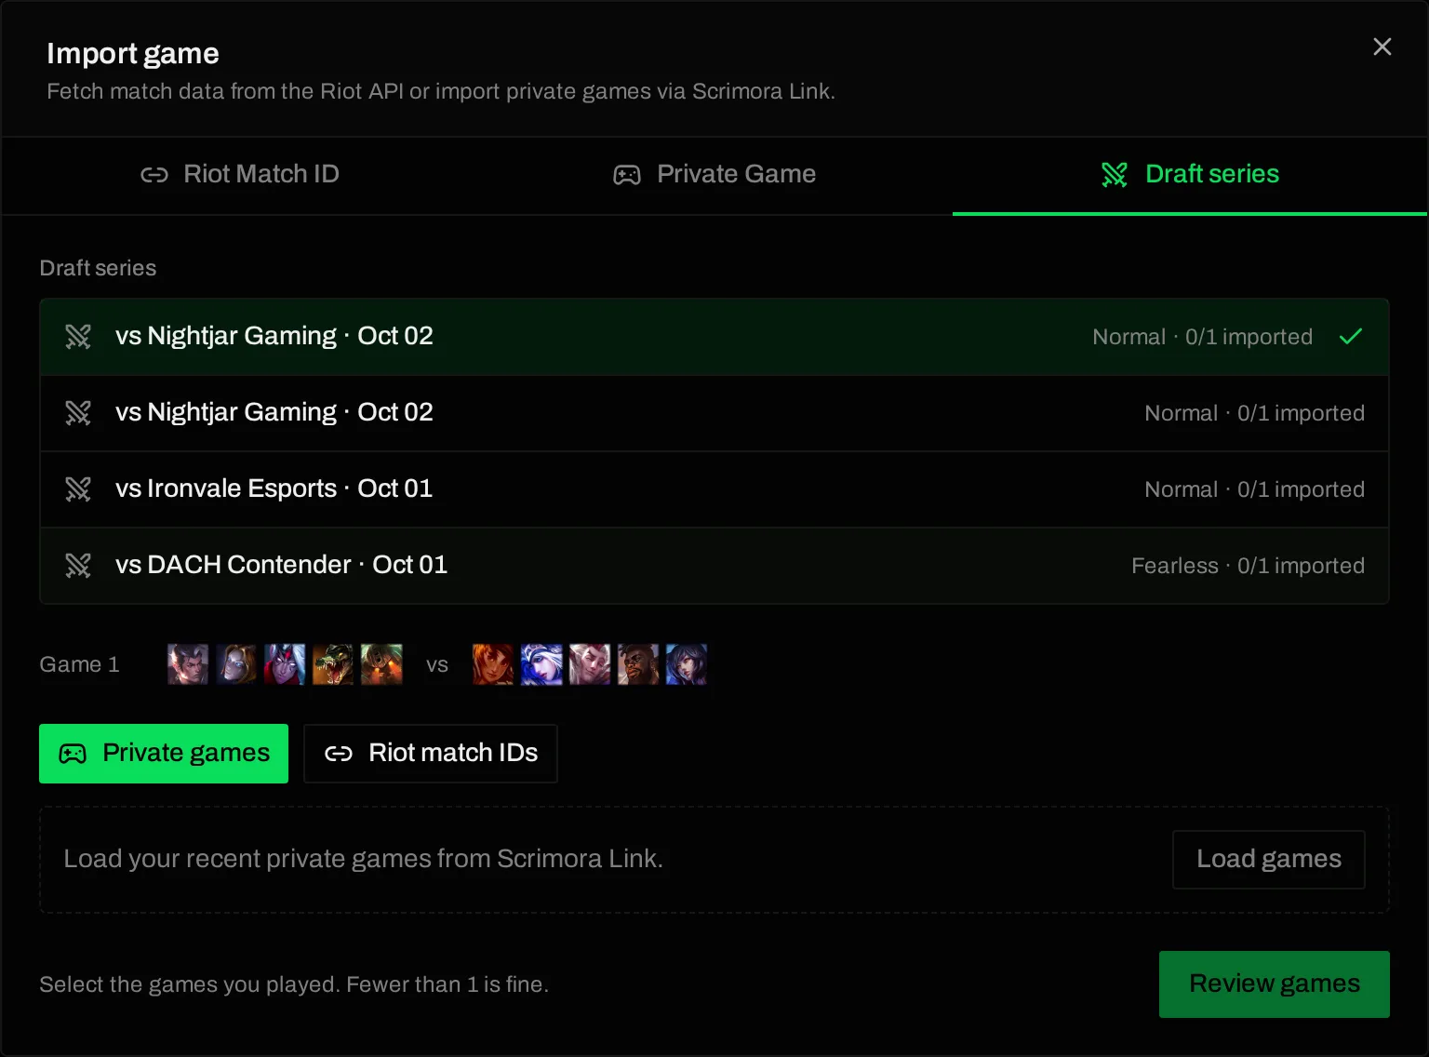Click the Ironvale row's Normal · 0/1 imported text
Image resolution: width=1429 pixels, height=1057 pixels.
[x=1254, y=489]
